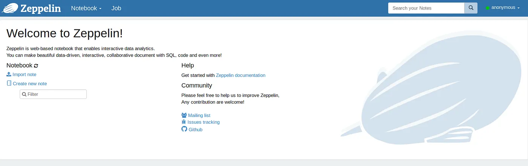Image resolution: width=528 pixels, height=166 pixels.
Task: Click the magnifier search button
Action: 471,8
